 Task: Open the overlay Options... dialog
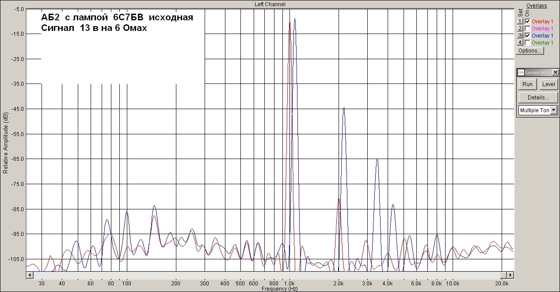[x=530, y=51]
